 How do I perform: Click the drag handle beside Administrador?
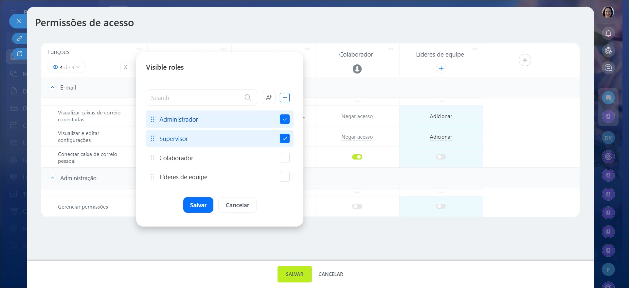point(153,119)
